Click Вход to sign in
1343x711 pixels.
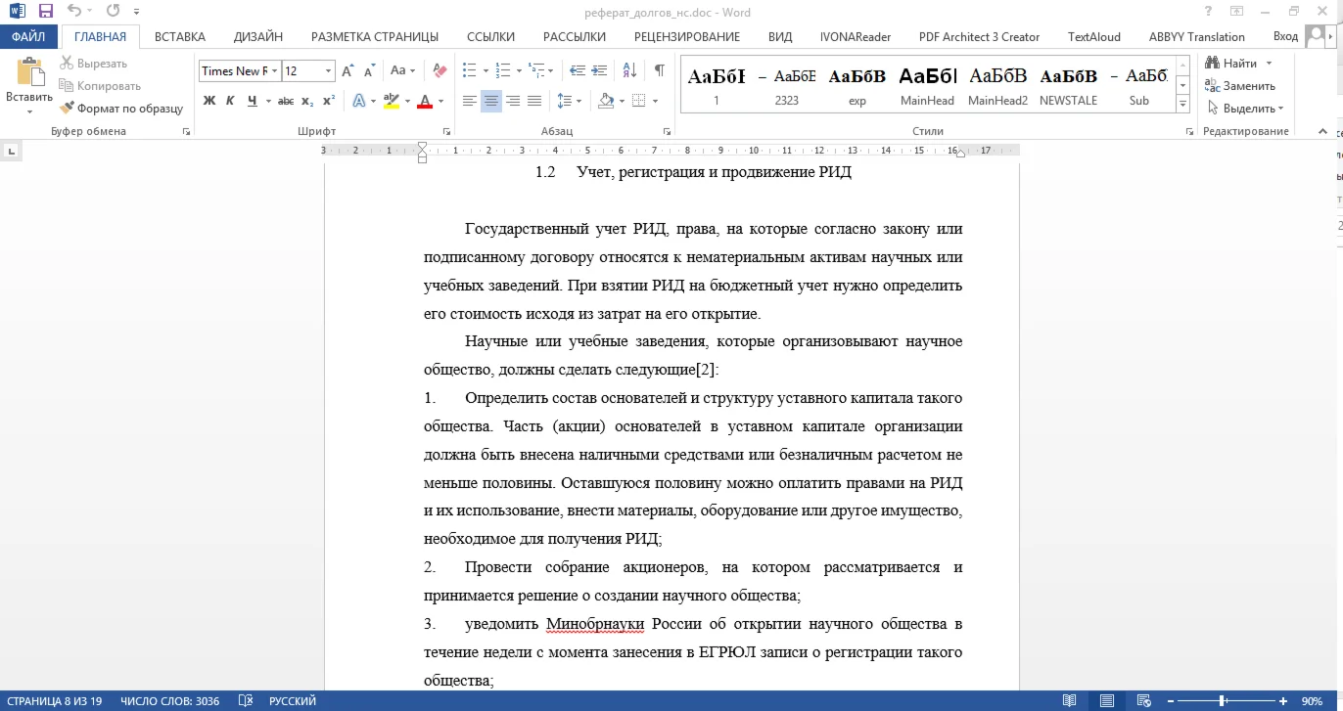(x=1284, y=35)
